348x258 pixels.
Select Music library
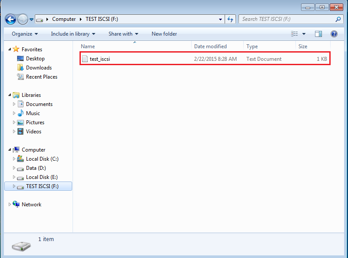click(33, 113)
